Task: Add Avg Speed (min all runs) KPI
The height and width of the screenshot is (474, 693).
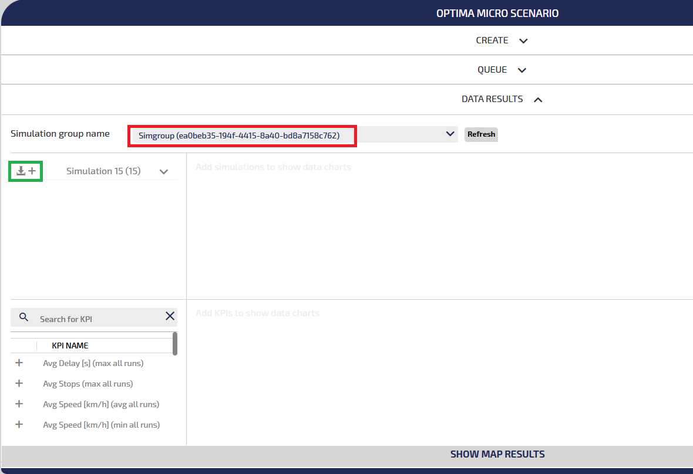Action: coord(19,425)
